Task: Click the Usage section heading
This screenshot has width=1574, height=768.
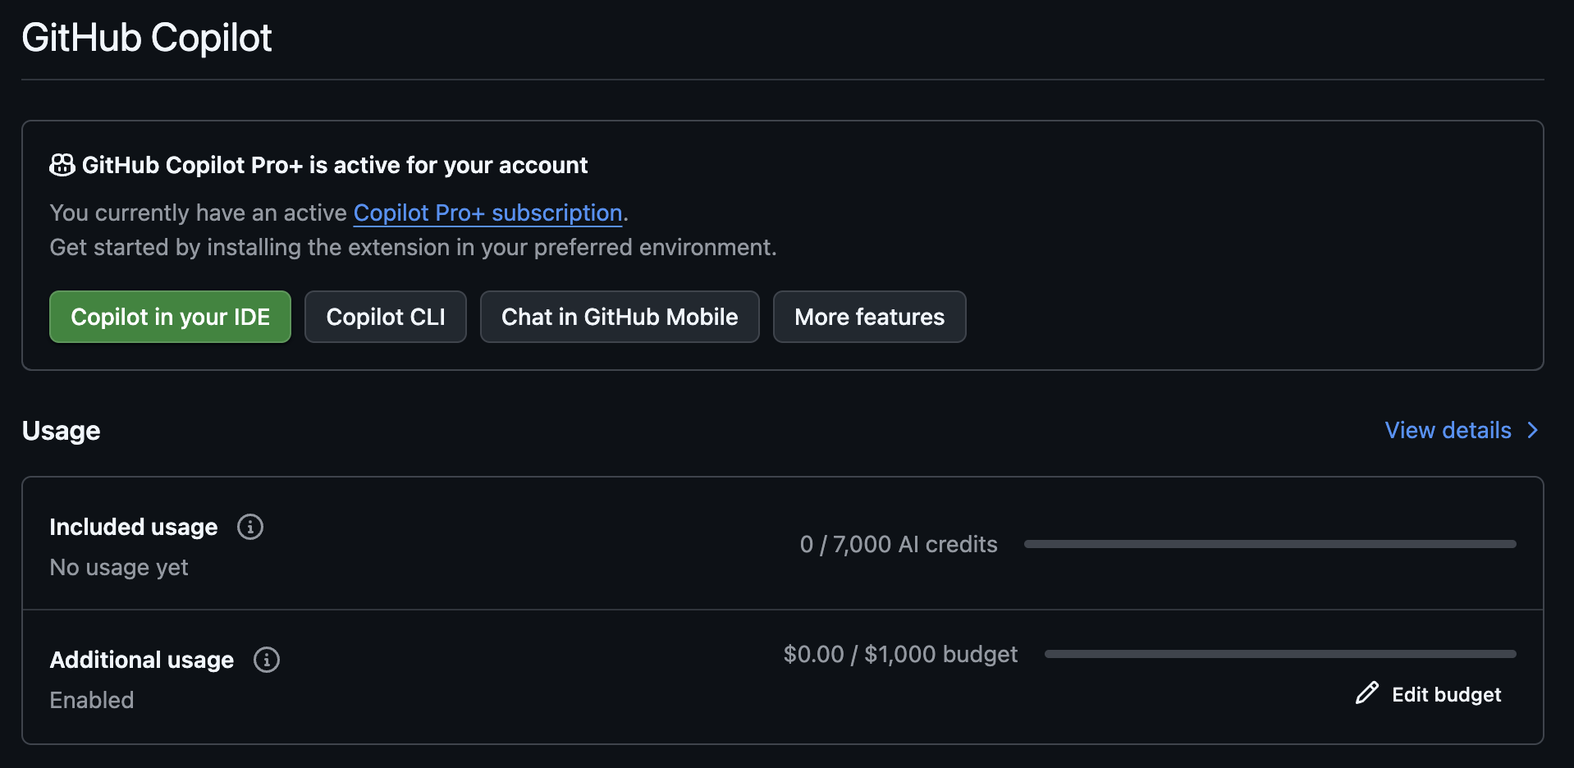Action: click(62, 431)
